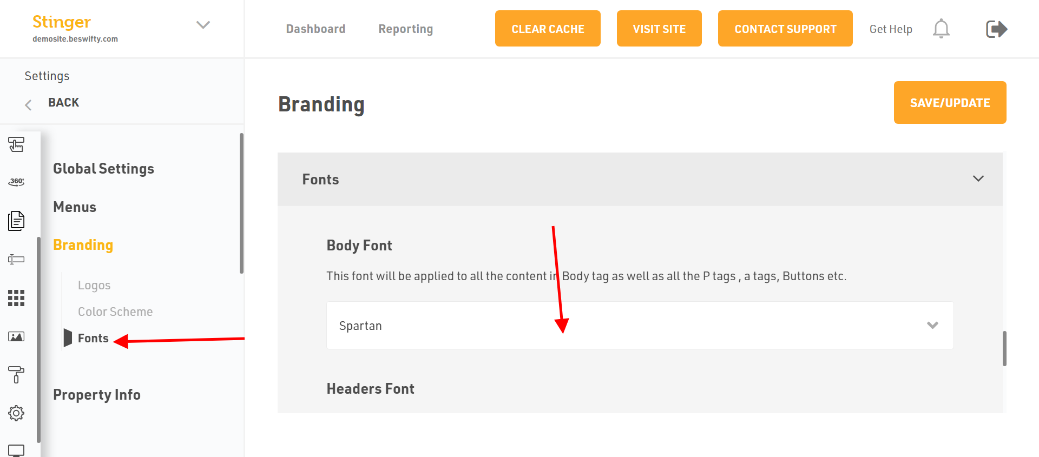Screen dimensions: 1039x457
Task: Click the main content vertical scrollbar
Action: [1004, 348]
